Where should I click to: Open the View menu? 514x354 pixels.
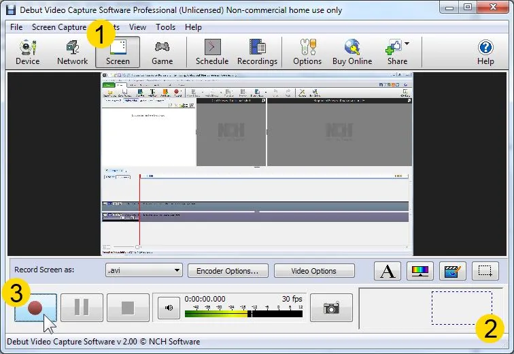137,27
